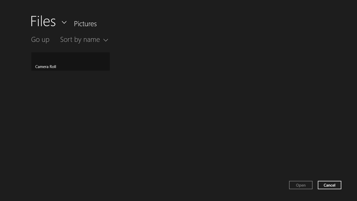Dismiss the file picker with Cancel
The height and width of the screenshot is (201, 357).
(x=329, y=185)
